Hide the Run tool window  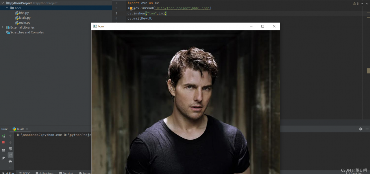click(367, 129)
